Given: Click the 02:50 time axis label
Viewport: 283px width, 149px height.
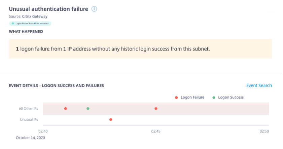Looking at the screenshot, I should (264, 131).
